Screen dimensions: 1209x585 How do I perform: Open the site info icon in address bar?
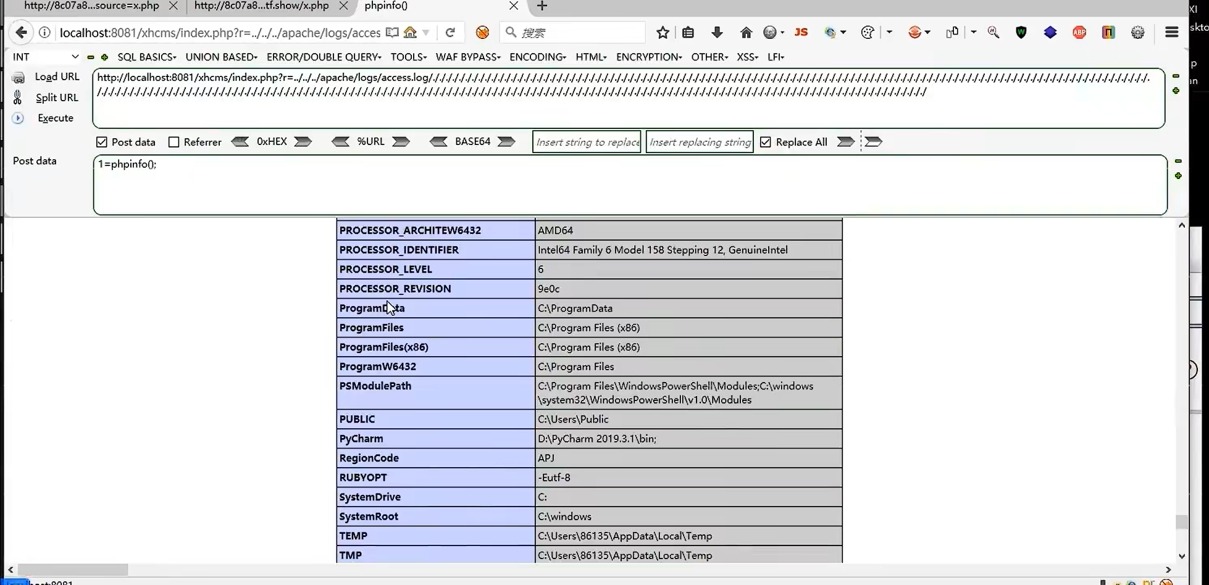pyautogui.click(x=44, y=33)
